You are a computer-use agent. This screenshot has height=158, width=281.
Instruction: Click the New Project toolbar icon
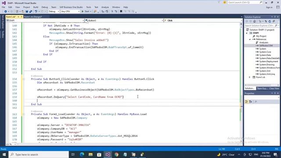click(17, 11)
